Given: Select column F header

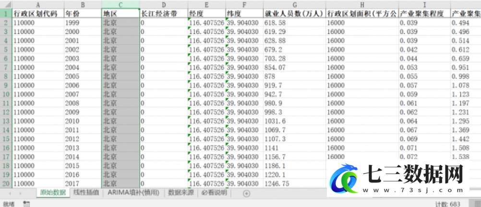Looking at the screenshot, I should [x=244, y=5].
